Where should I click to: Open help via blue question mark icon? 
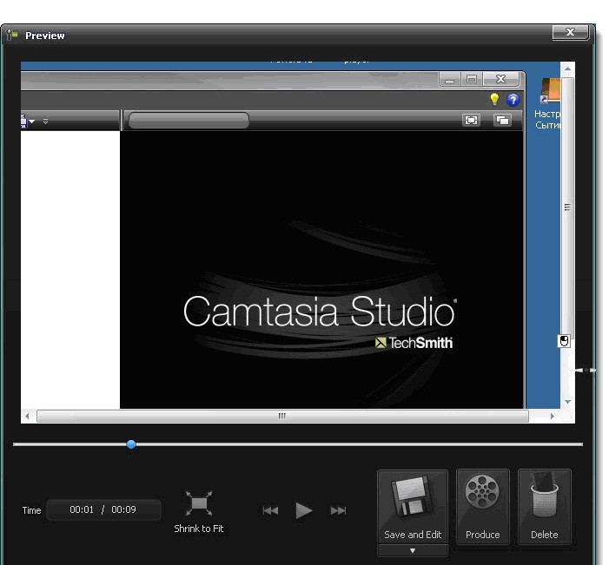tap(513, 100)
